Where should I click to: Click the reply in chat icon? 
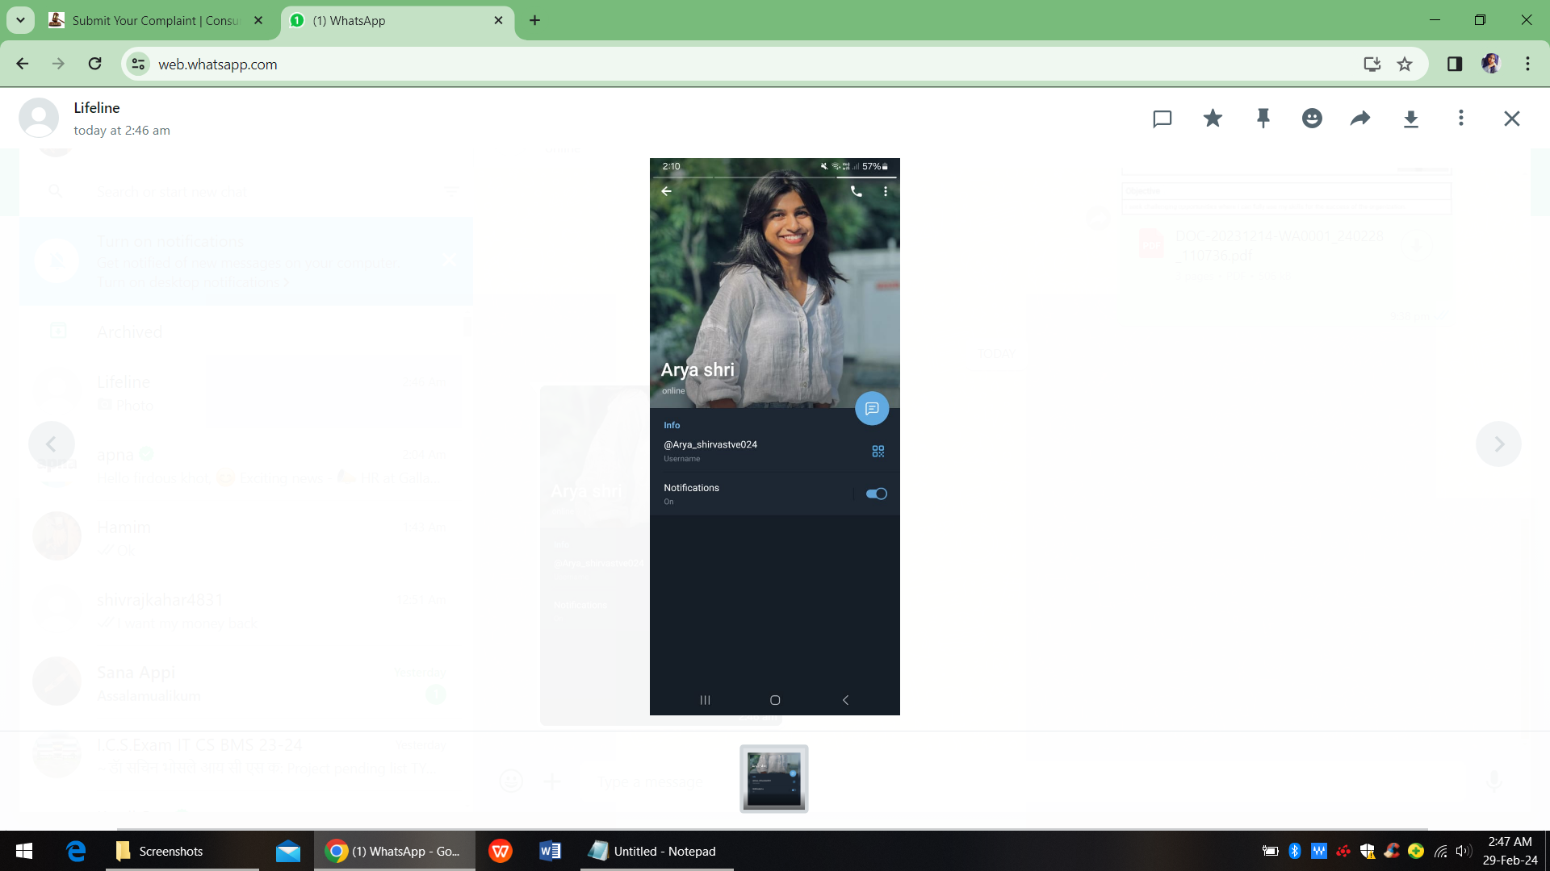1162,119
